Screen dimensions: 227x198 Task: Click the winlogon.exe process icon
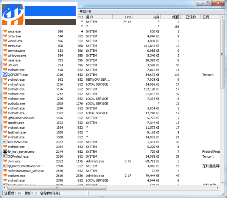(x=5, y=55)
